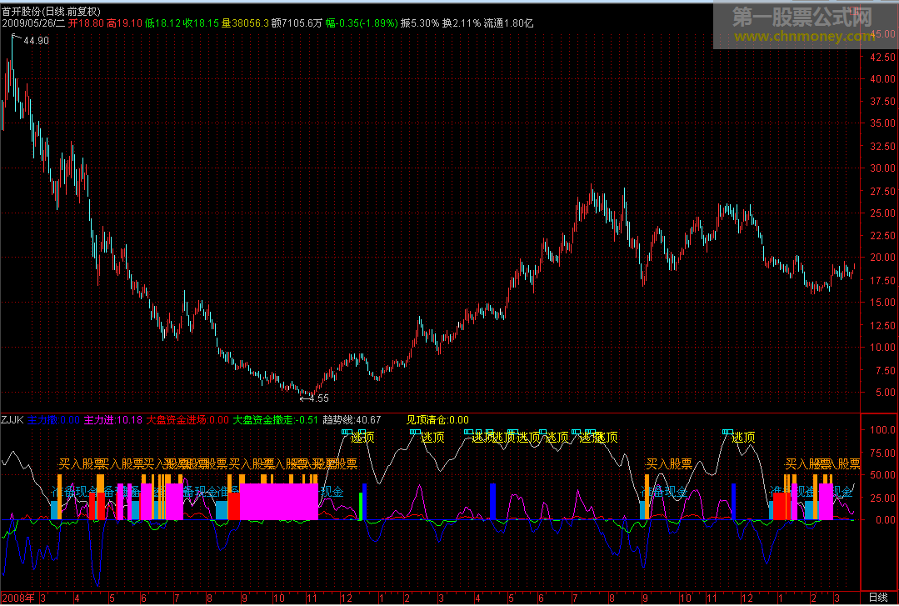Click the 主力撤 legend label
The width and height of the screenshot is (899, 606).
(53, 420)
